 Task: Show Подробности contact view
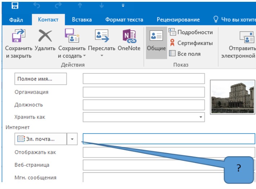click(x=191, y=32)
